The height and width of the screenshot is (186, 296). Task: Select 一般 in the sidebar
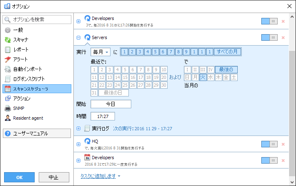(18, 30)
